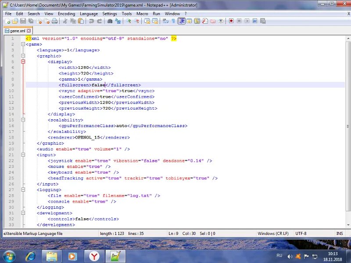This screenshot has height=263, width=351.
Task: Toggle file monitoring eye icon
Action: [x=221, y=21]
